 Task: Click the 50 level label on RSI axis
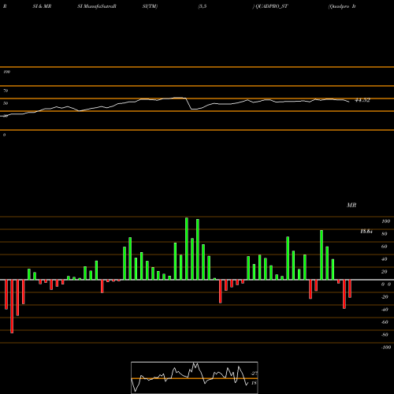coord(6,103)
